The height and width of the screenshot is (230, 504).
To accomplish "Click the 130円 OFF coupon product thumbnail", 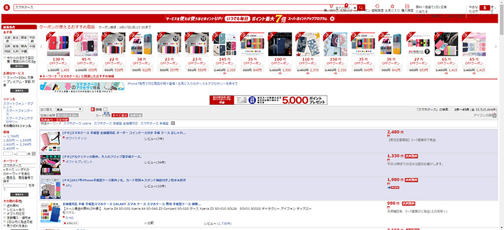I will pos(58,44).
